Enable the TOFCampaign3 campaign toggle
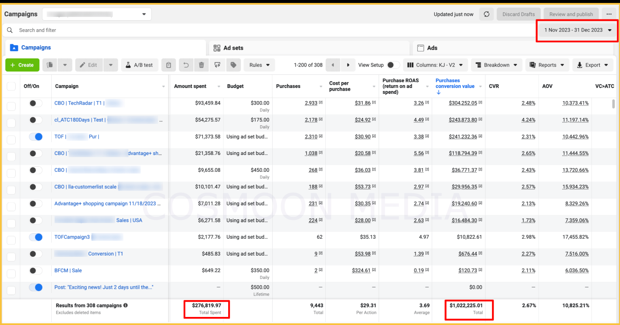The image size is (620, 325). [35, 237]
